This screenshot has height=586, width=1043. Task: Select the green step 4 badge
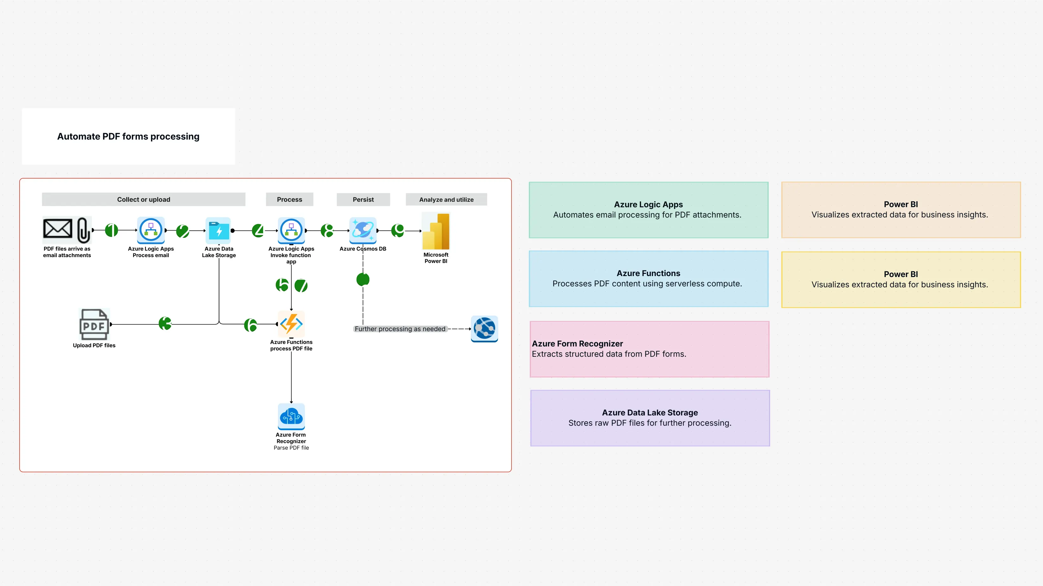pyautogui.click(x=258, y=231)
